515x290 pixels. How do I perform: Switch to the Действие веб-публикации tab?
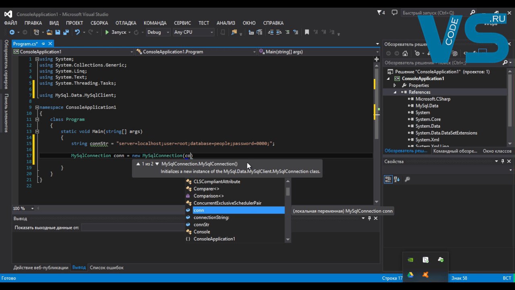[41, 267]
